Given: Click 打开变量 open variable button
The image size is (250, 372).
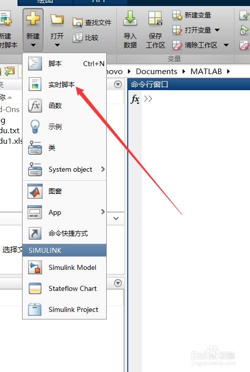Looking at the screenshot, I should pyautogui.click(x=191, y=30).
